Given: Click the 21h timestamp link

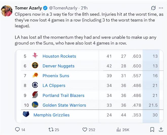Looking at the screenshot, I should pos(84,8).
